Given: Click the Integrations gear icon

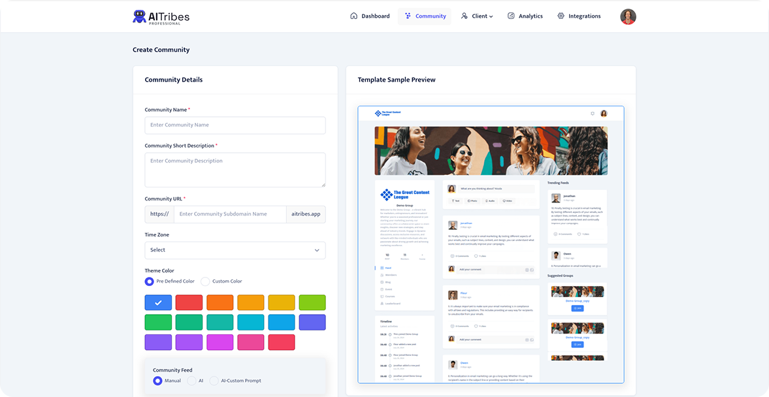Looking at the screenshot, I should pyautogui.click(x=561, y=16).
